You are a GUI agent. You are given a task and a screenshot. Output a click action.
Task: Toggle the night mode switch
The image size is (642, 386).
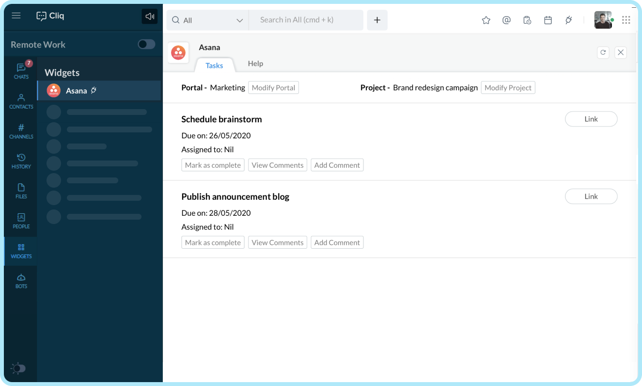point(18,368)
